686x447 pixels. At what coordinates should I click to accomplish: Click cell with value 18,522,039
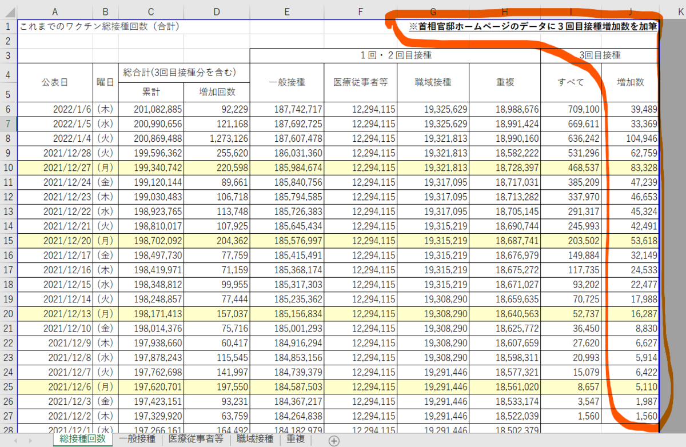505,417
